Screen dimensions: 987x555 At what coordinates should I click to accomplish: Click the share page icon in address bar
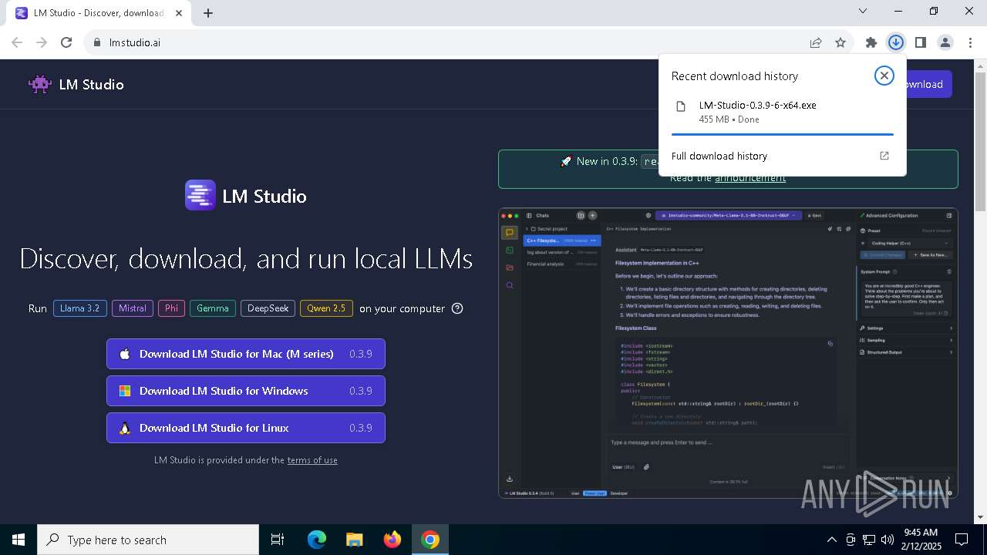815,42
